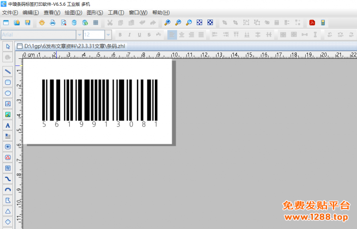Toggle Bold formatting
Image resolution: width=357 pixels, height=229 pixels.
click(x=120, y=35)
